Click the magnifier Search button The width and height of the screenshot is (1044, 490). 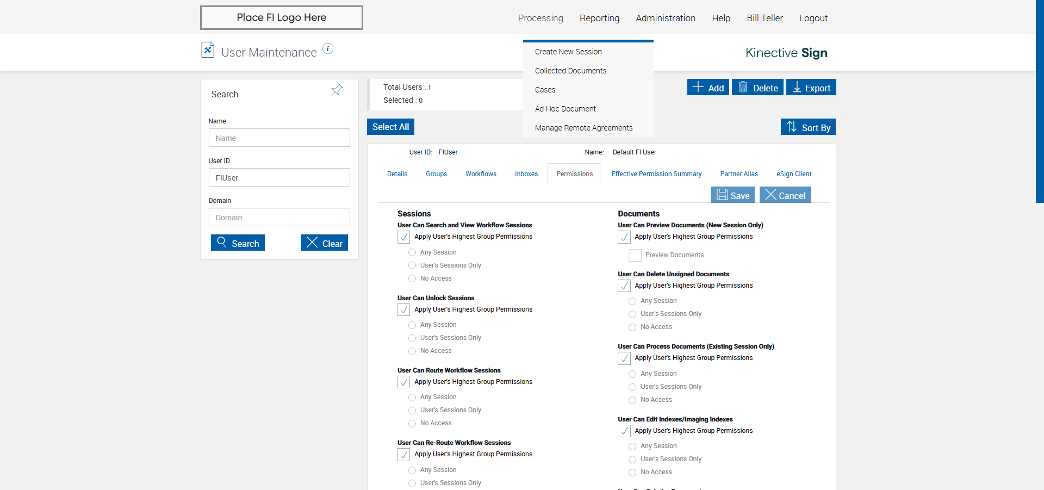238,243
